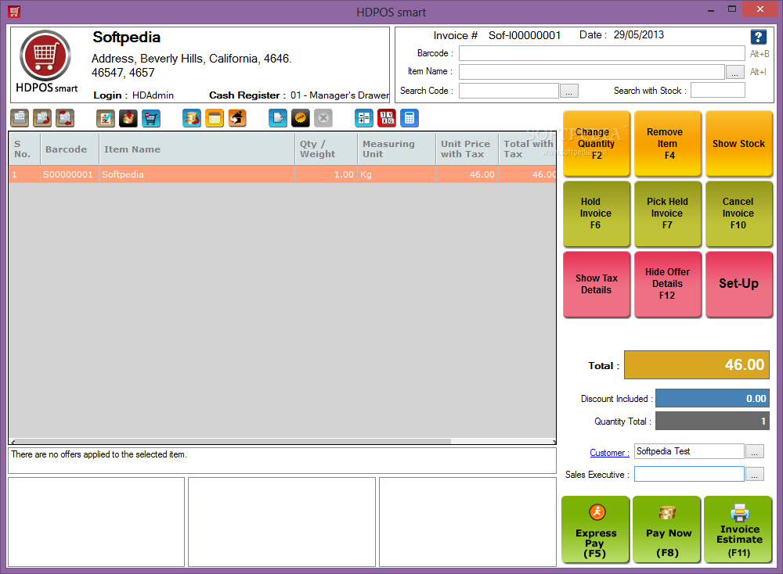Click barcode cell S00000001
Image resolution: width=783 pixels, height=574 pixels.
70,174
